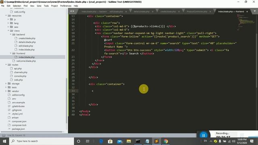
Task: Open welcome.blade.php file
Action: click(x=26, y=61)
